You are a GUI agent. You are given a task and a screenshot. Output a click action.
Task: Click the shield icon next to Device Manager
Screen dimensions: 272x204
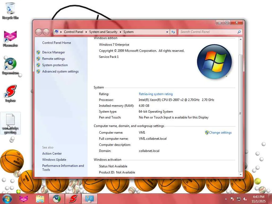pos(38,52)
